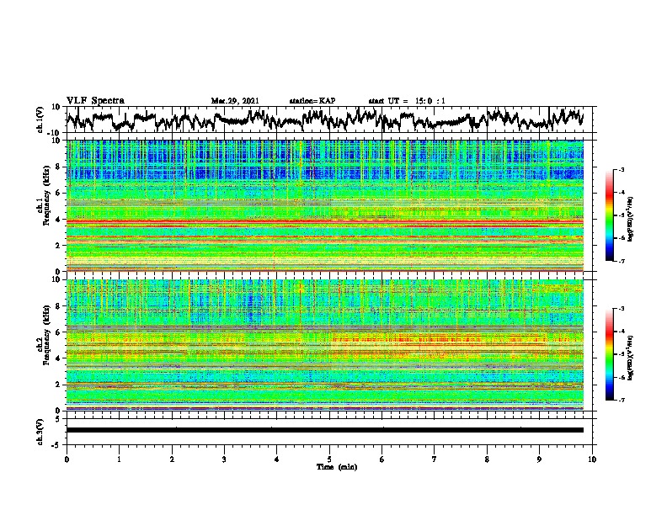Click the ch.2 color scale bar
This screenshot has width=667, height=515.
point(610,354)
